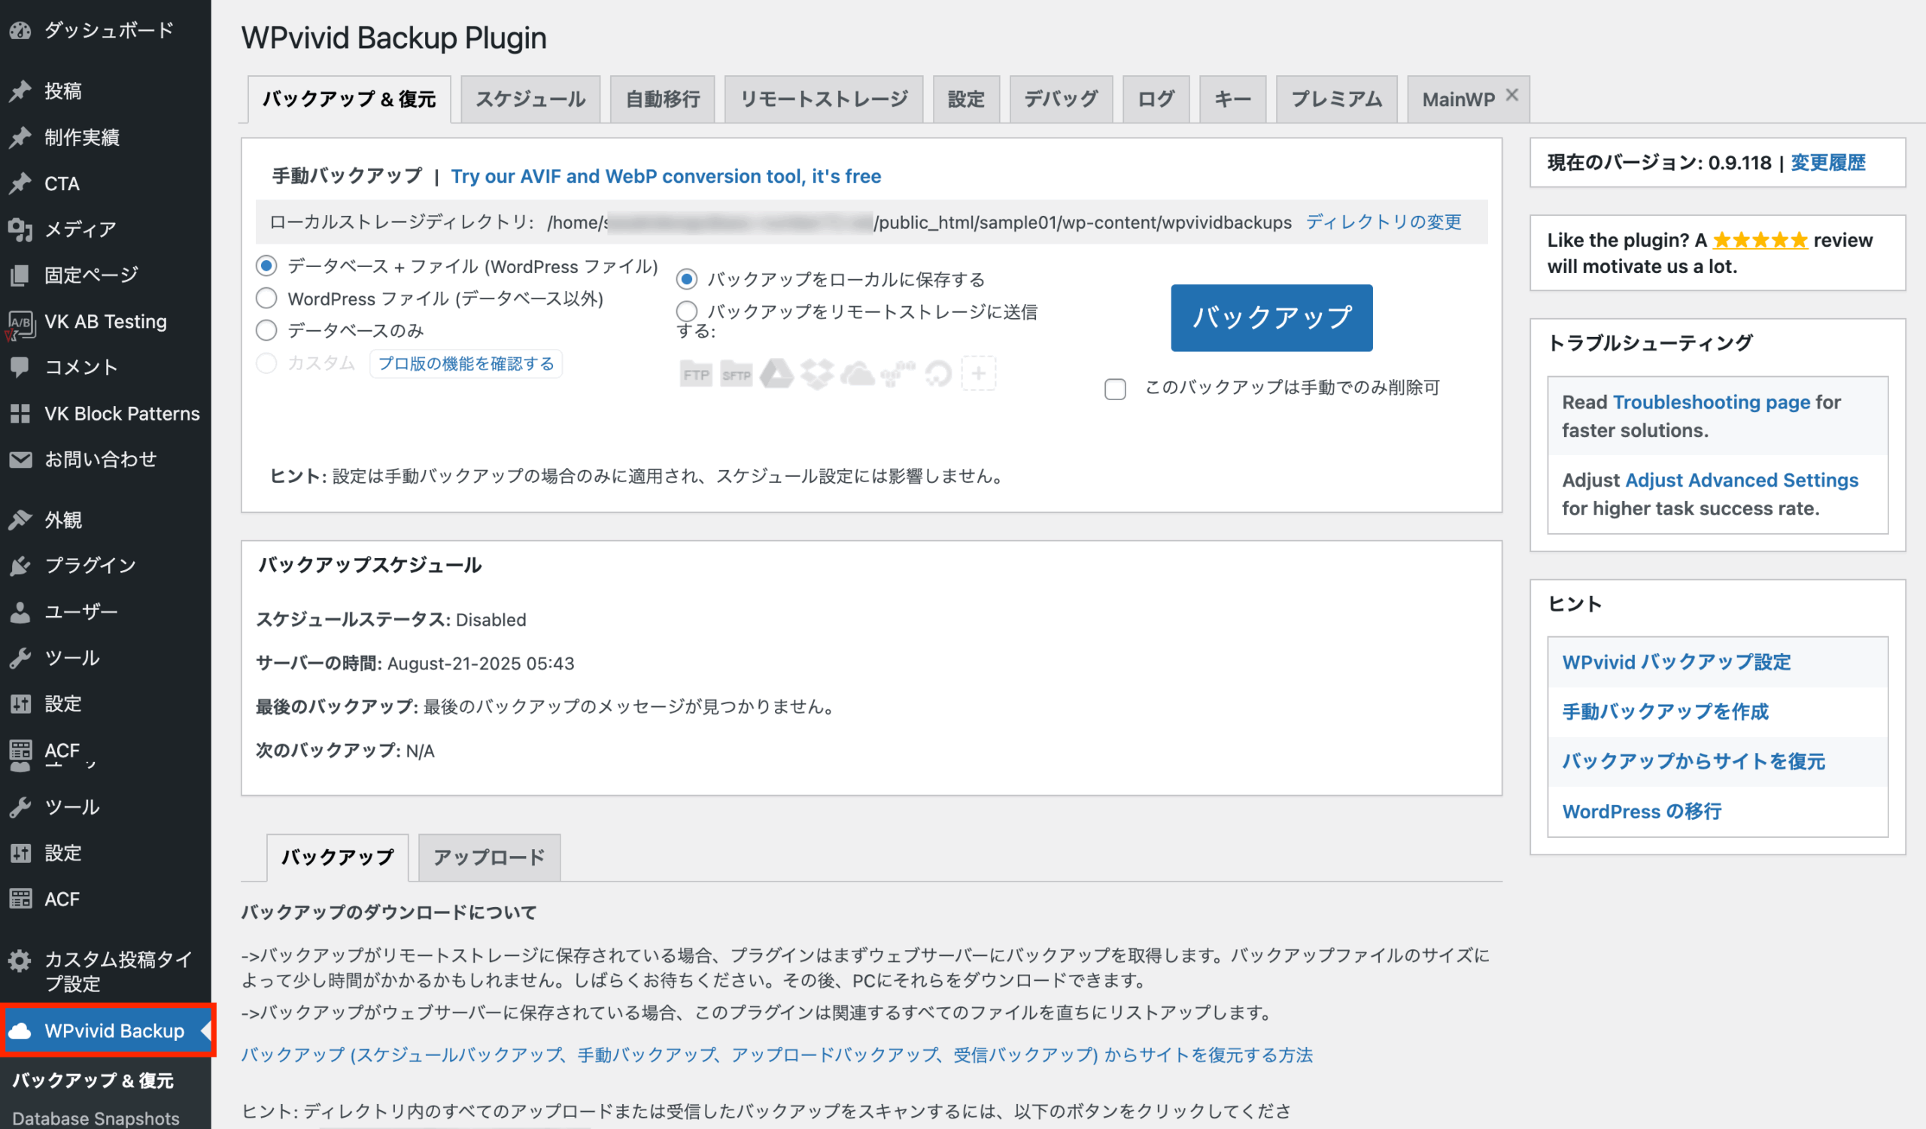Select the lower バックアップ list tab
Screen dimensions: 1926x1129
point(337,857)
